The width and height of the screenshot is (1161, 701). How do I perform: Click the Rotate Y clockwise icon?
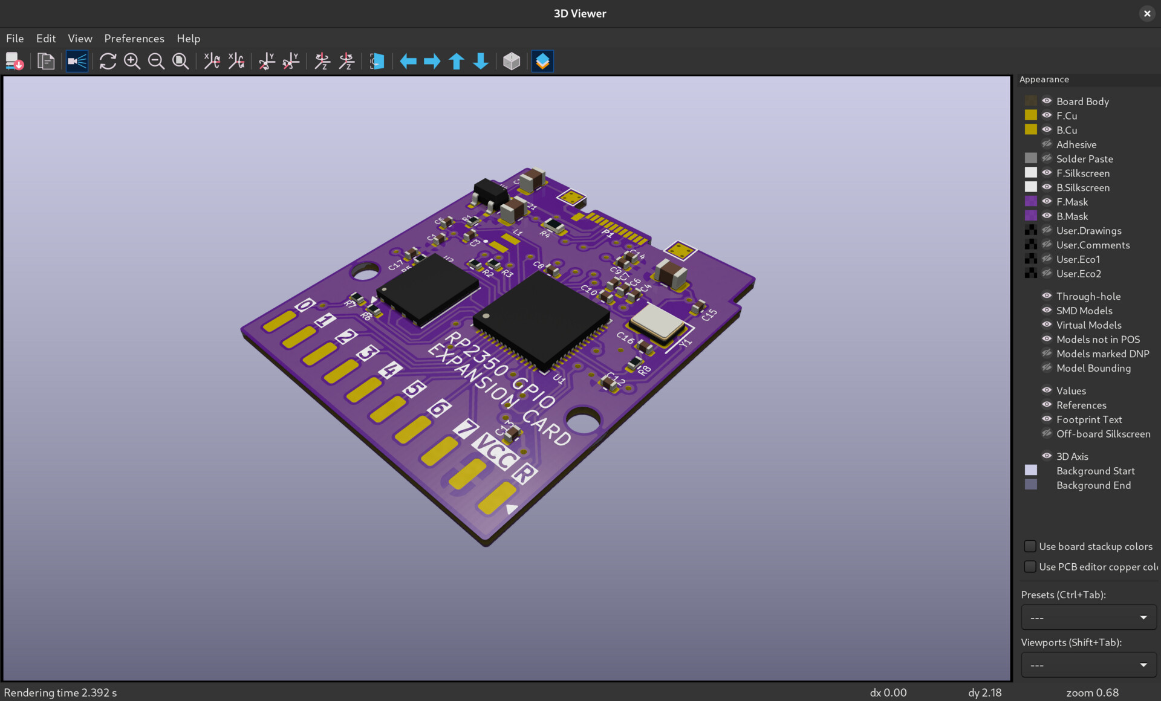(266, 61)
